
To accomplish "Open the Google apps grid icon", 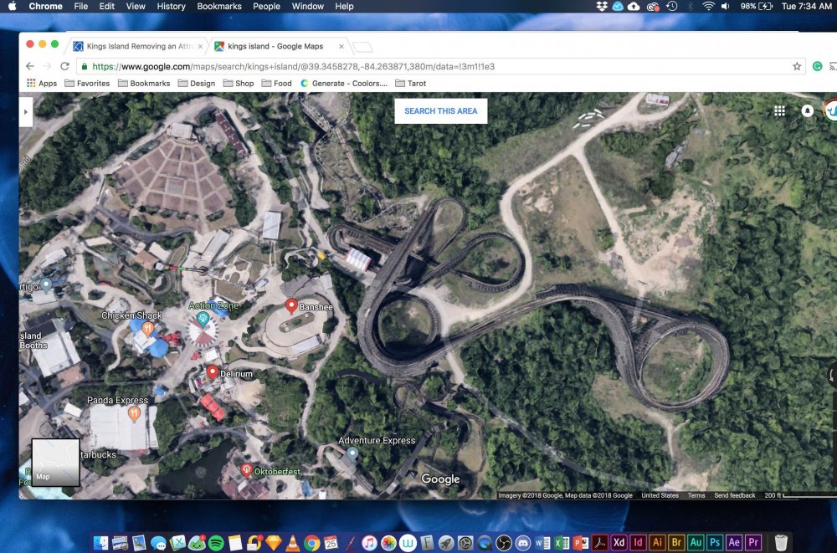I will click(779, 110).
